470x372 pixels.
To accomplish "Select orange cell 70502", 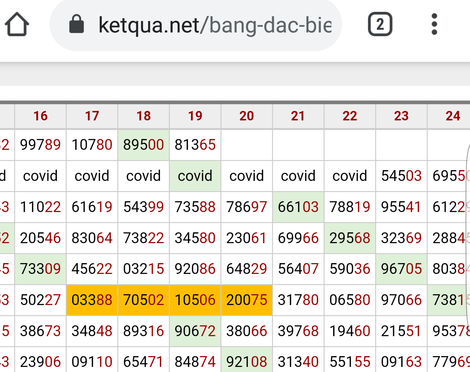I will pyautogui.click(x=143, y=300).
